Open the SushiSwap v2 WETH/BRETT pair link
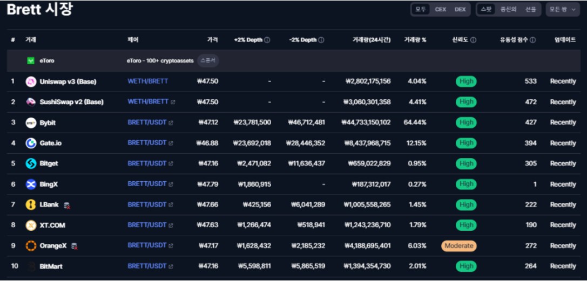The width and height of the screenshot is (587, 281). 148,101
